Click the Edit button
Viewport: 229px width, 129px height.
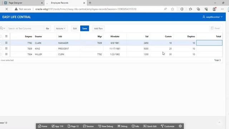click(75, 28)
